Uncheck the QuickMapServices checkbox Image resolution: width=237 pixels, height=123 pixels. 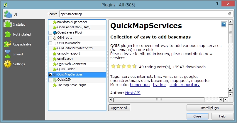tap(50, 75)
